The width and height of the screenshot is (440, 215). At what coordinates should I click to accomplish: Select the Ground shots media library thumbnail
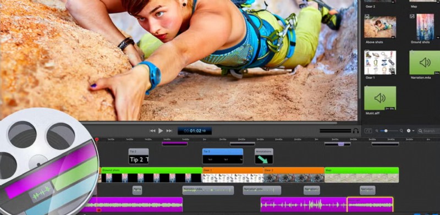click(425, 27)
